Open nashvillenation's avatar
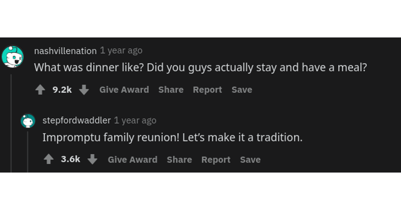401x210 pixels. click(13, 57)
